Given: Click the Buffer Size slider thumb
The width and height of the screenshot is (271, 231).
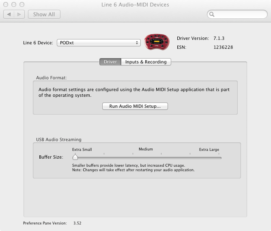Looking at the screenshot, I should (x=75, y=157).
